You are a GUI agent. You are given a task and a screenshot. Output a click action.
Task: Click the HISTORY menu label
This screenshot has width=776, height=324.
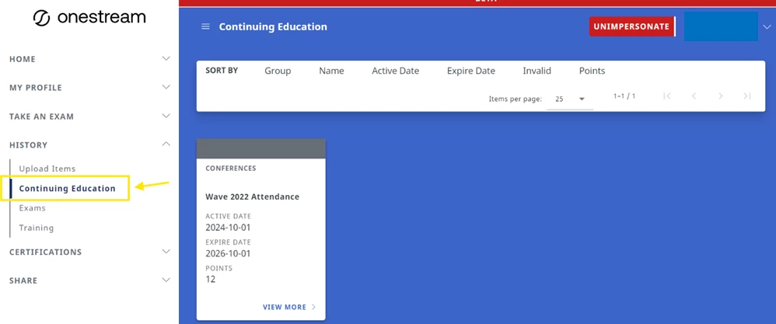(x=28, y=145)
